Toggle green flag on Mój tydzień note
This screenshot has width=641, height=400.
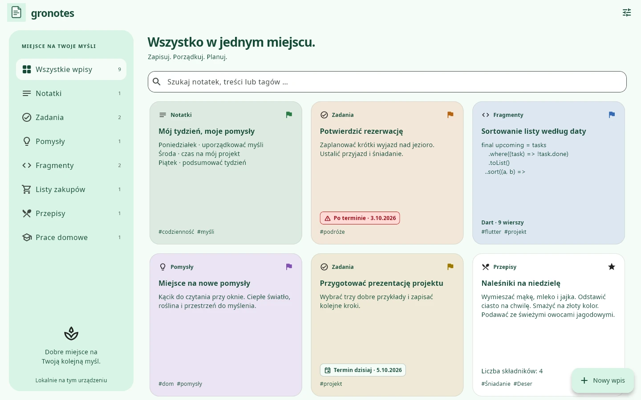pos(289,115)
